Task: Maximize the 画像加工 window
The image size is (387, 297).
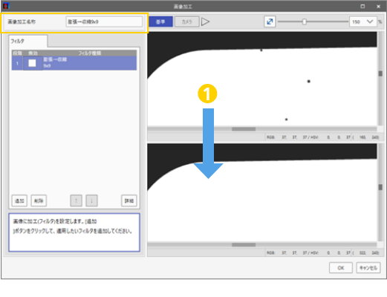Action: click(362, 7)
